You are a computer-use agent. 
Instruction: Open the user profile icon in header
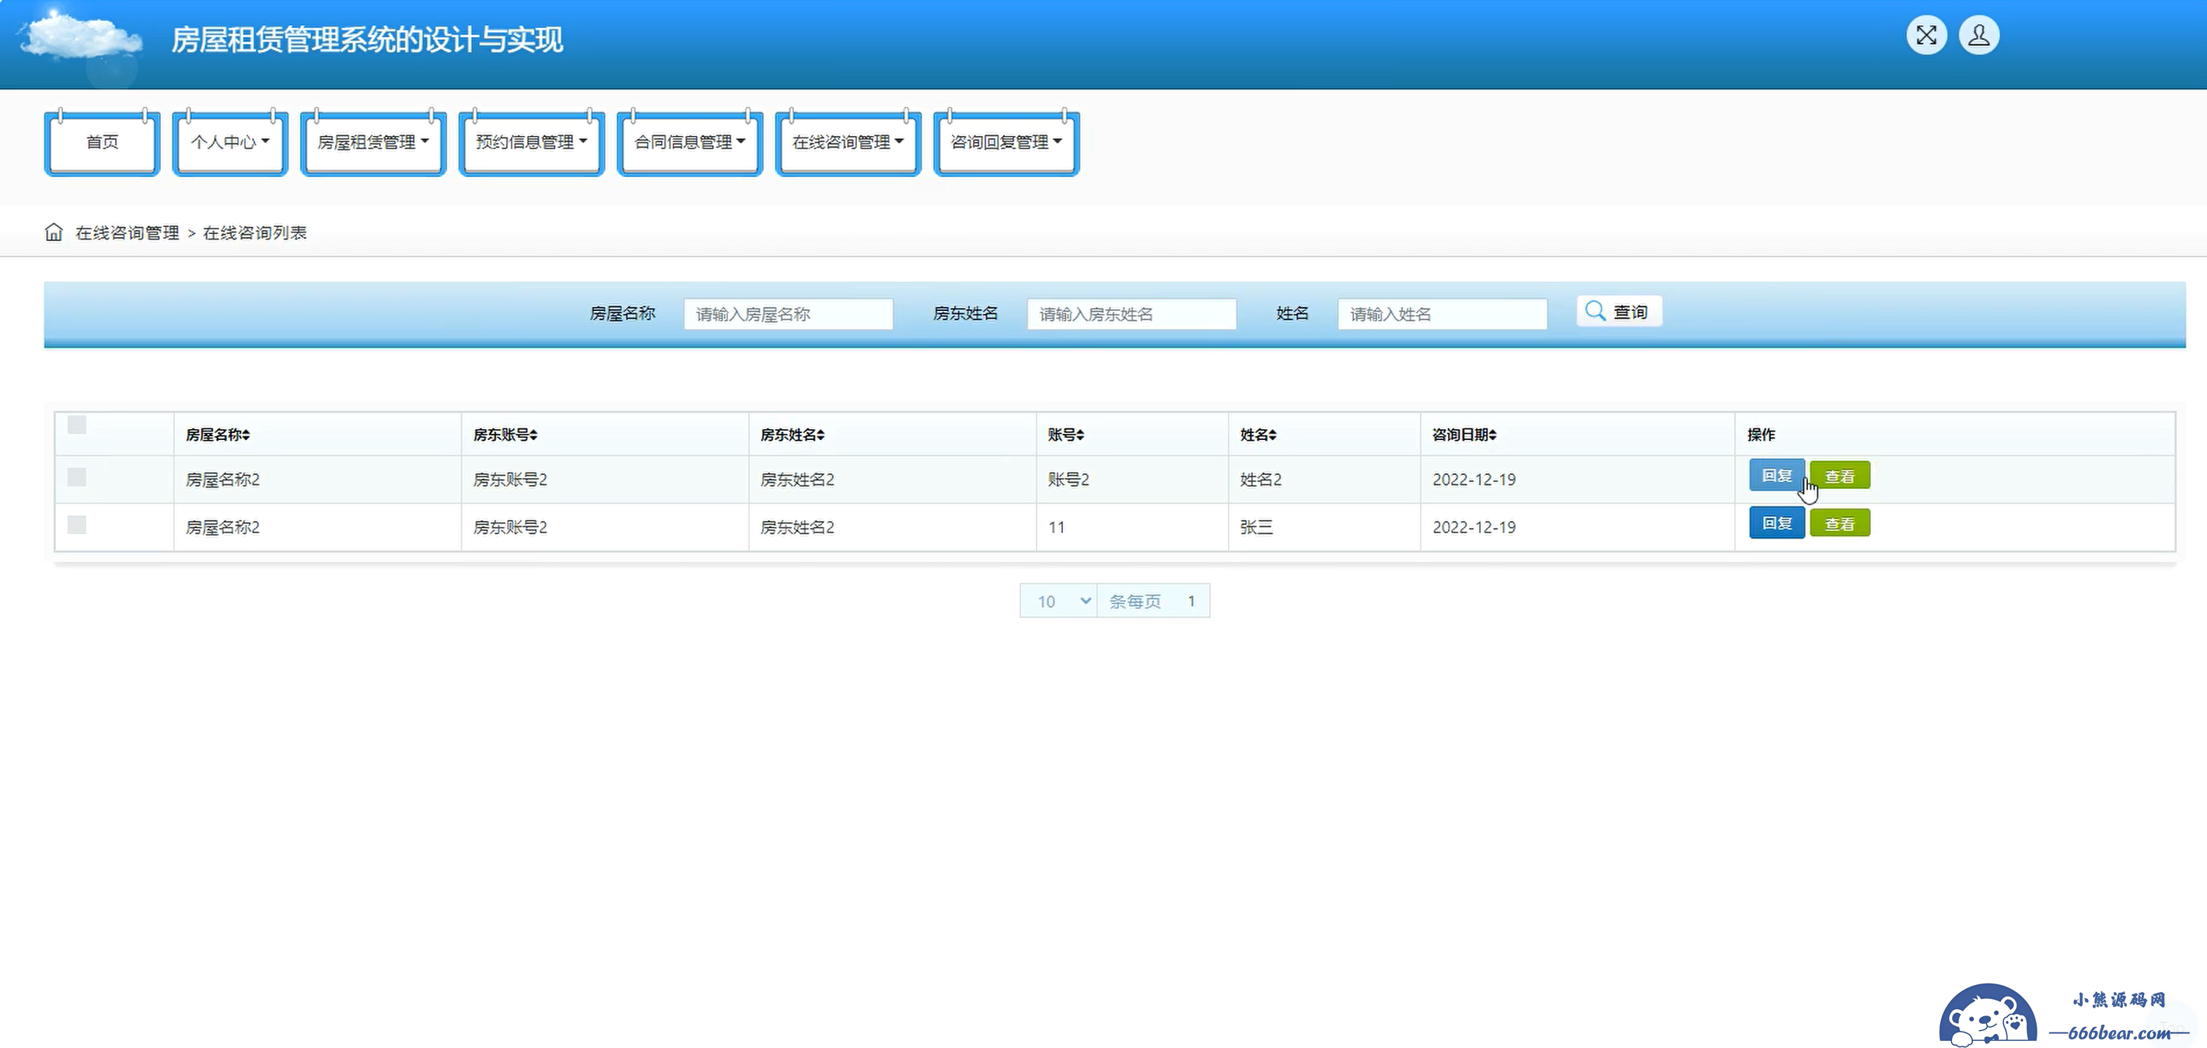(1979, 36)
